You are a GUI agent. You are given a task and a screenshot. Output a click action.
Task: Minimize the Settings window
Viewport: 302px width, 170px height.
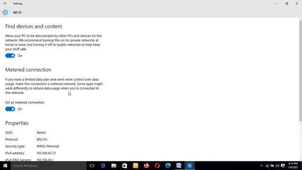(x=277, y=3)
